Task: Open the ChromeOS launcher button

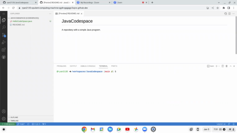Action: pyautogui.click(x=4, y=129)
